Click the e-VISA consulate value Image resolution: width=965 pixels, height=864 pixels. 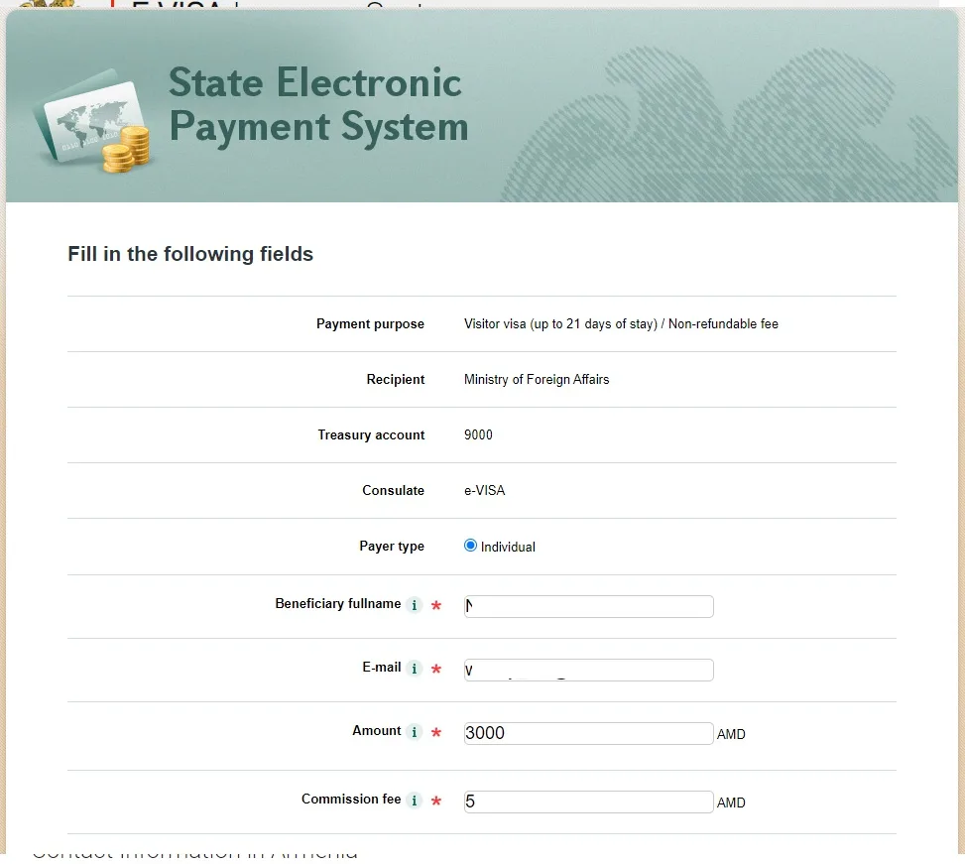484,490
